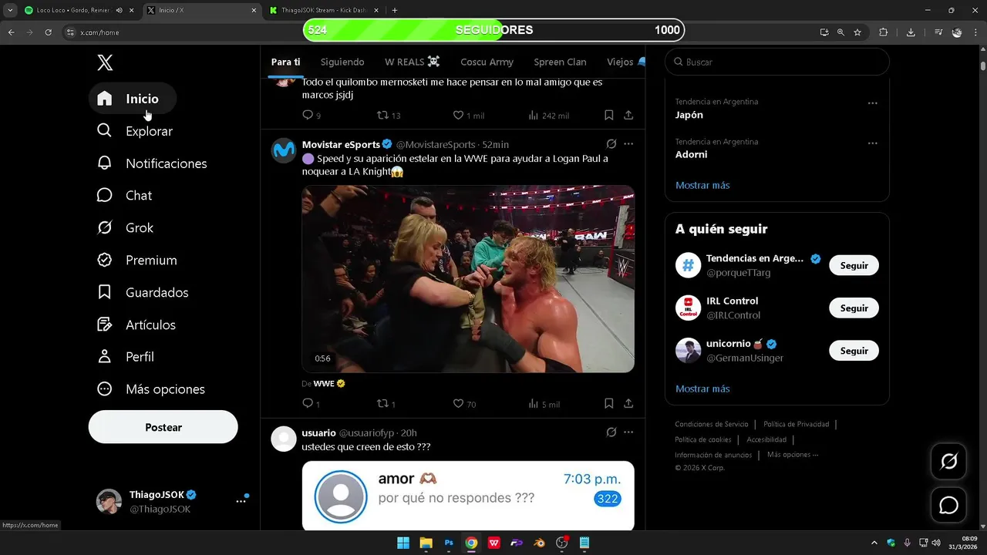Open Perfil from the sidebar
Image resolution: width=987 pixels, height=555 pixels.
click(x=125, y=357)
